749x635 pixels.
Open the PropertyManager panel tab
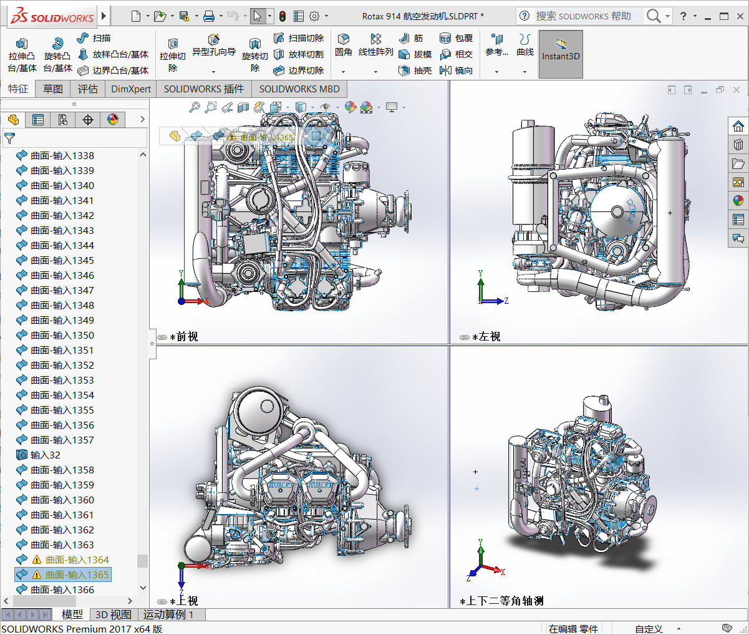(x=38, y=120)
